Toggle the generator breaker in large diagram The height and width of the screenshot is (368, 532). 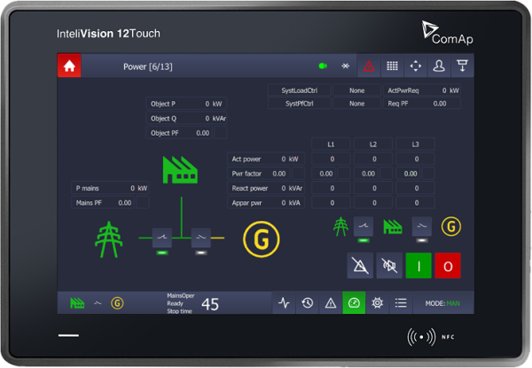[201, 238]
